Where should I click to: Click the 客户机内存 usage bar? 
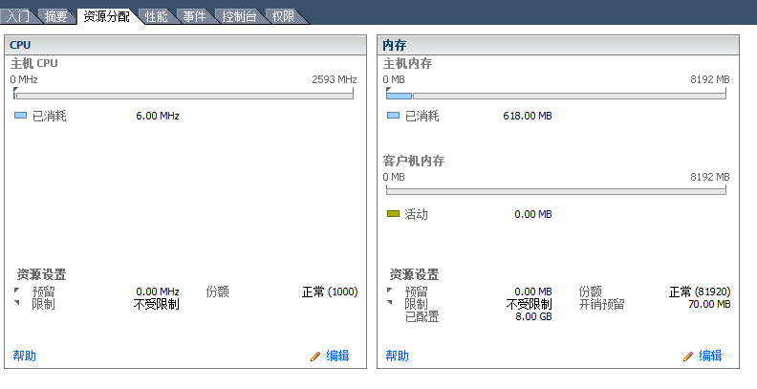(556, 191)
